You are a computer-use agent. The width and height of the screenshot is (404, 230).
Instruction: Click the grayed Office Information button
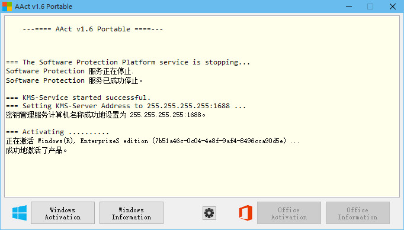(358, 213)
